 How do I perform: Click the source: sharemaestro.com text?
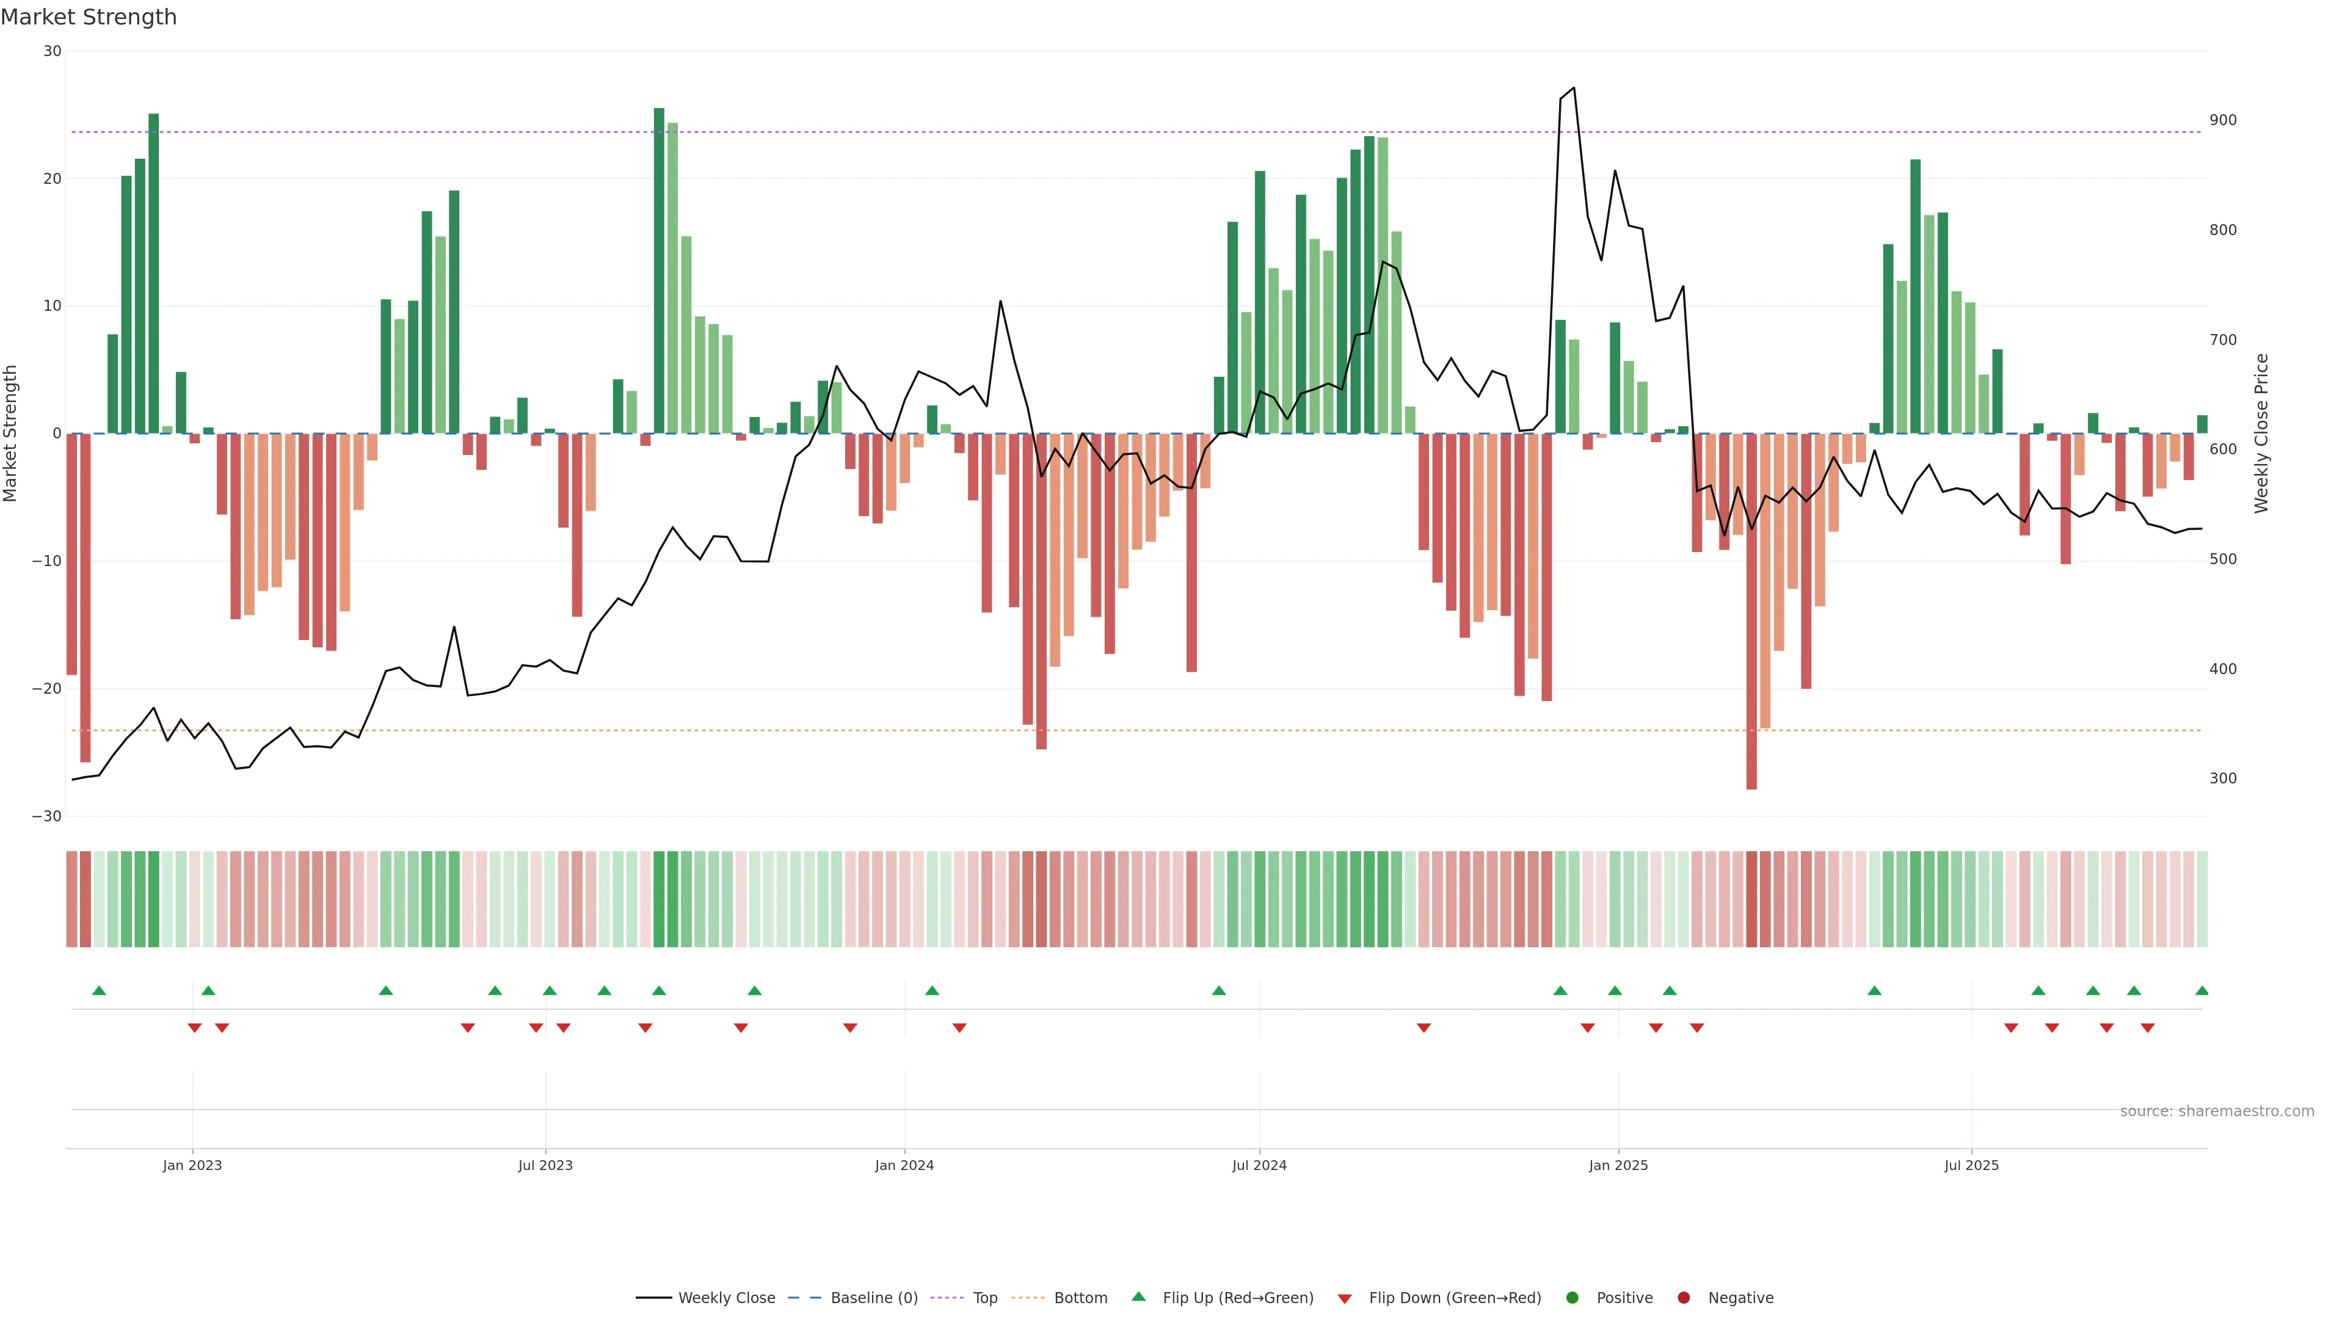pos(2217,1111)
